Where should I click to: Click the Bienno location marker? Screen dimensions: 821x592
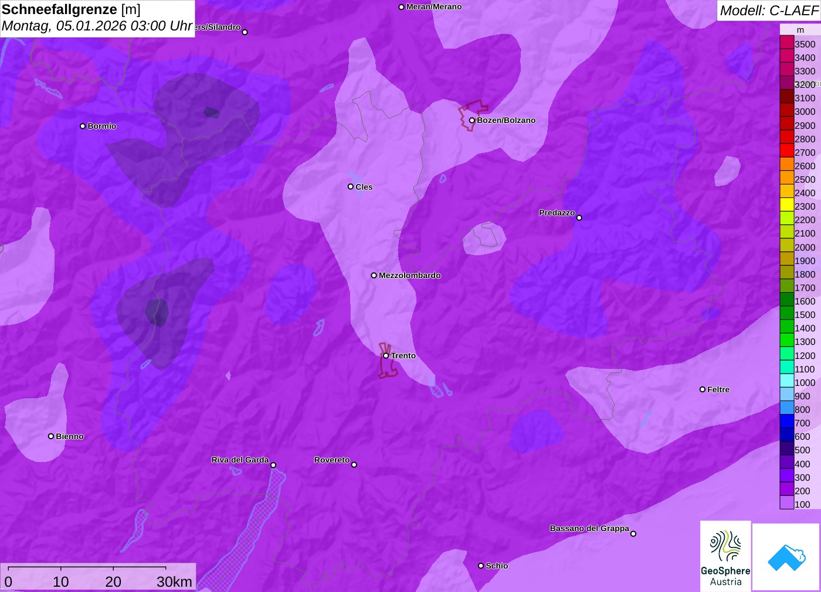point(51,436)
